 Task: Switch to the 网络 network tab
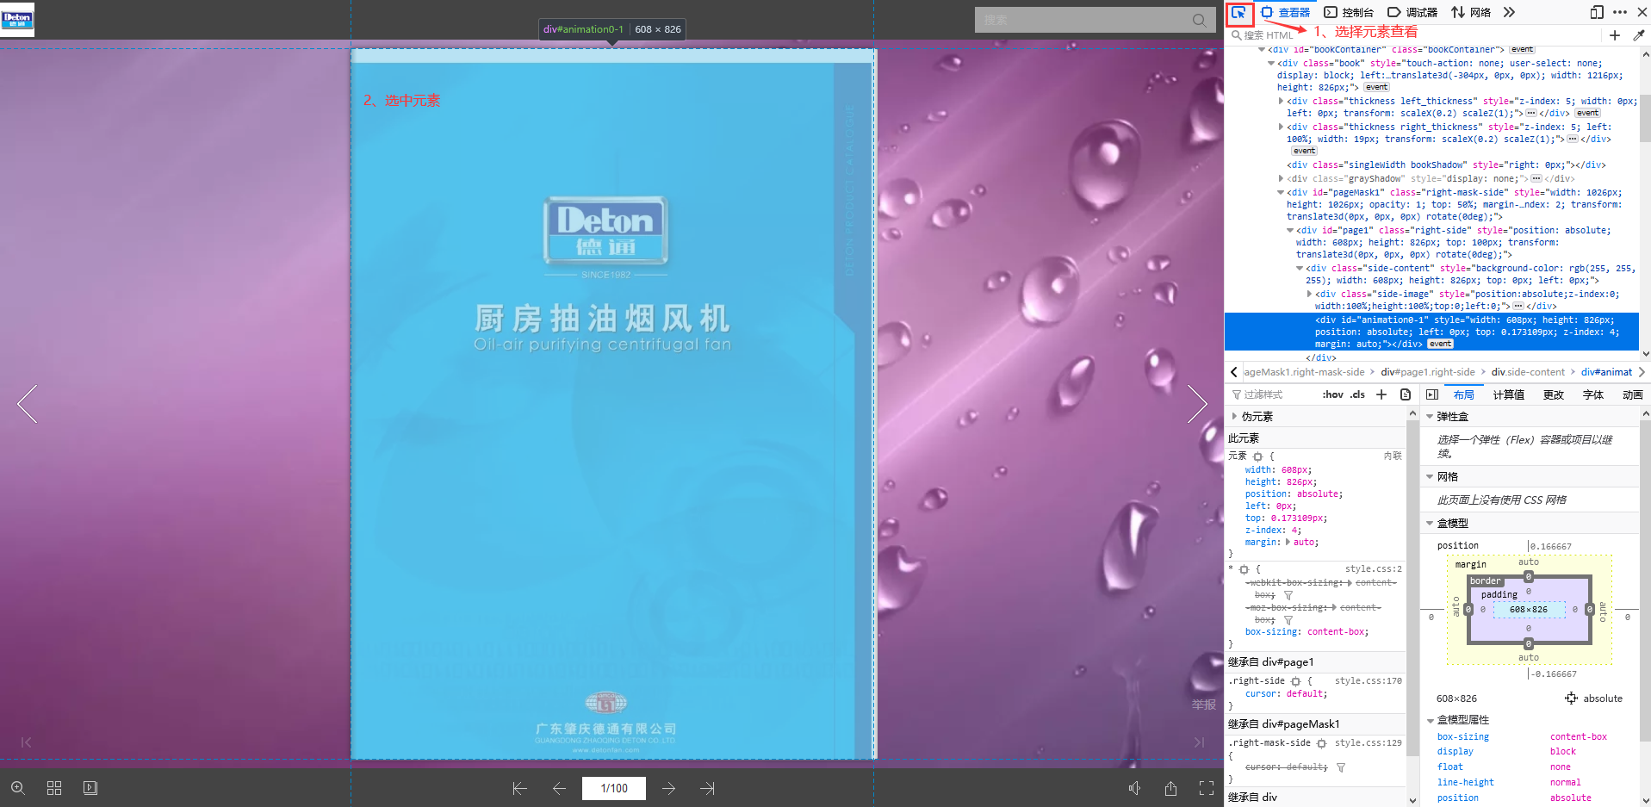click(x=1471, y=12)
